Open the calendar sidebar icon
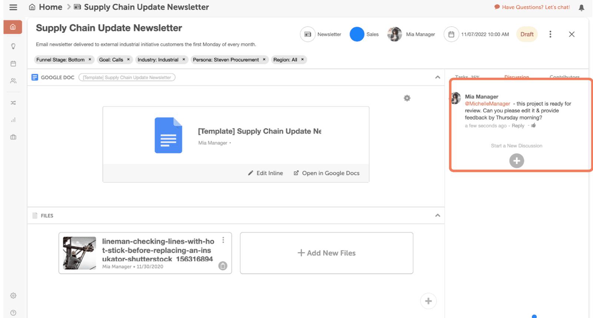The width and height of the screenshot is (593, 318). click(13, 64)
